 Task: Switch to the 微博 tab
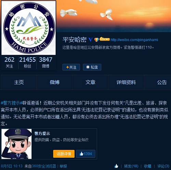(55, 82)
